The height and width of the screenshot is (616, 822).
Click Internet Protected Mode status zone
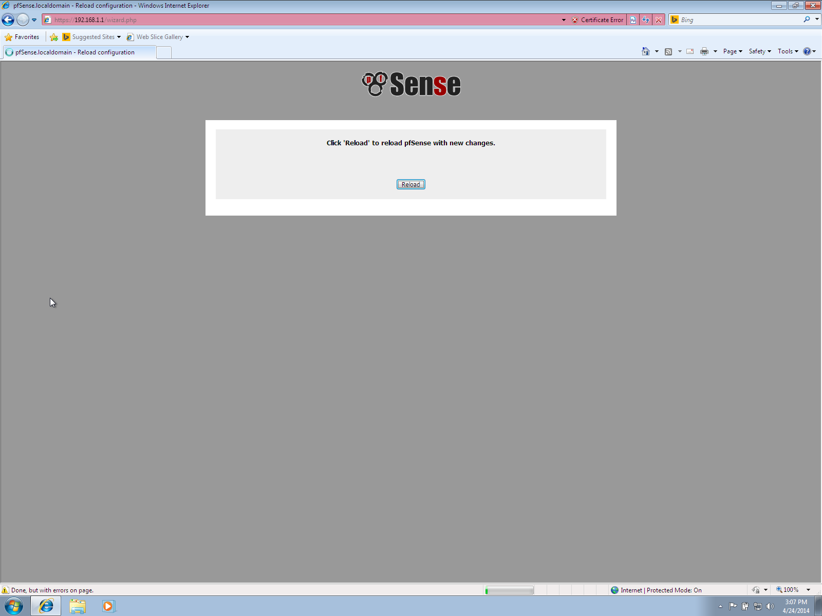click(656, 590)
